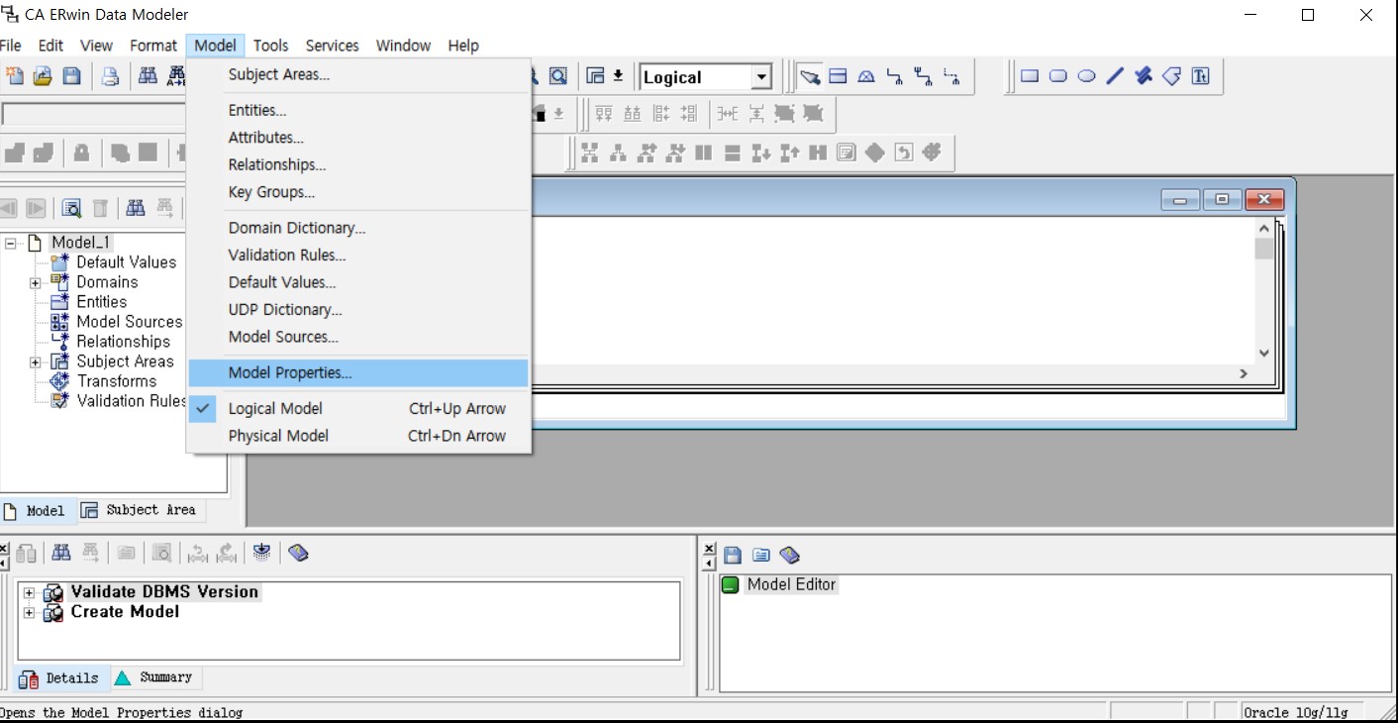Select the Rectangle shape drawing tool
This screenshot has width=1398, height=723.
tap(1030, 76)
